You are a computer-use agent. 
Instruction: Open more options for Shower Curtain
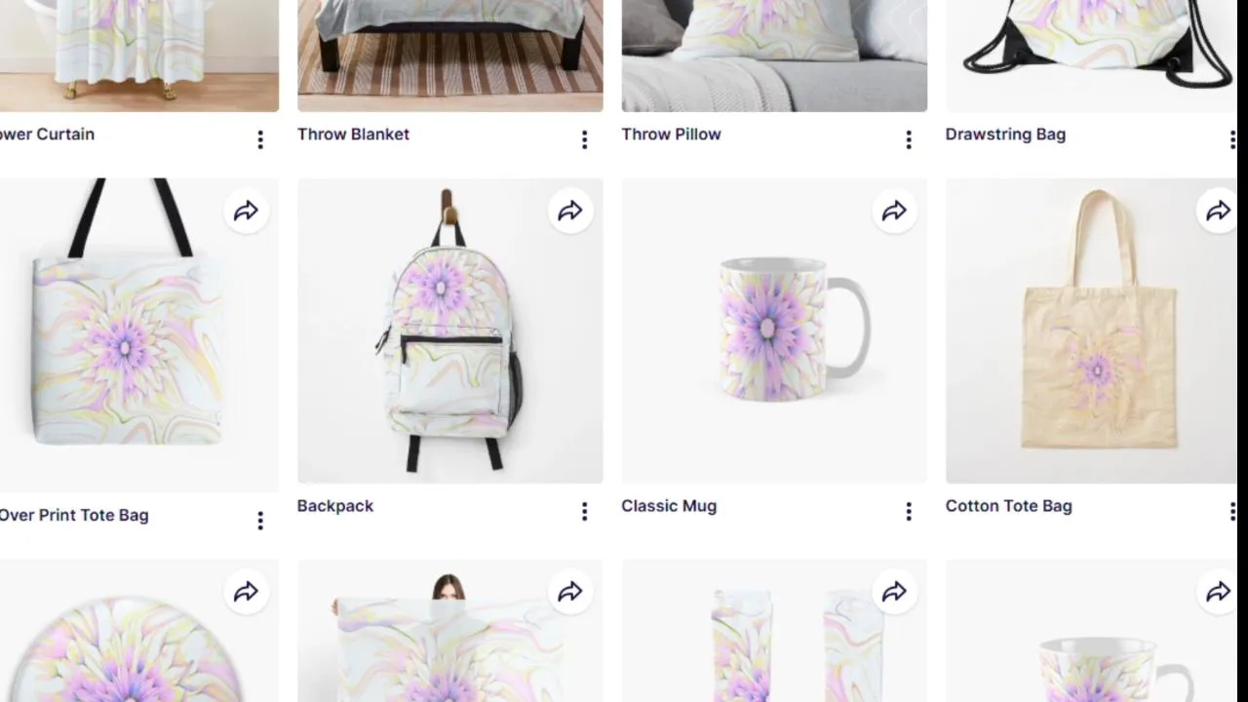point(260,140)
